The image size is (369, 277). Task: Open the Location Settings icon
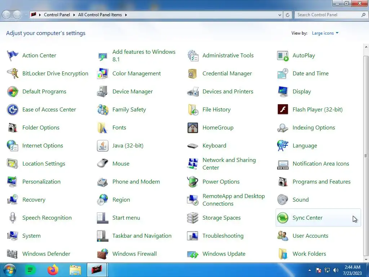click(13, 164)
